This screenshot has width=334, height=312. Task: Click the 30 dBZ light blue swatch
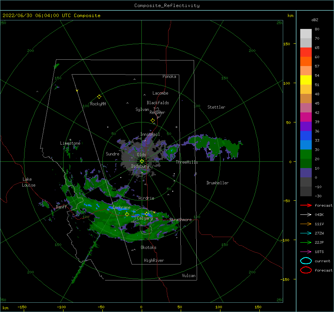tap(306, 145)
